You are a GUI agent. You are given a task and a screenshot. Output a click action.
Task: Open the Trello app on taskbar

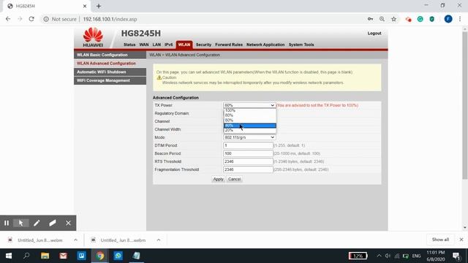click(x=81, y=256)
